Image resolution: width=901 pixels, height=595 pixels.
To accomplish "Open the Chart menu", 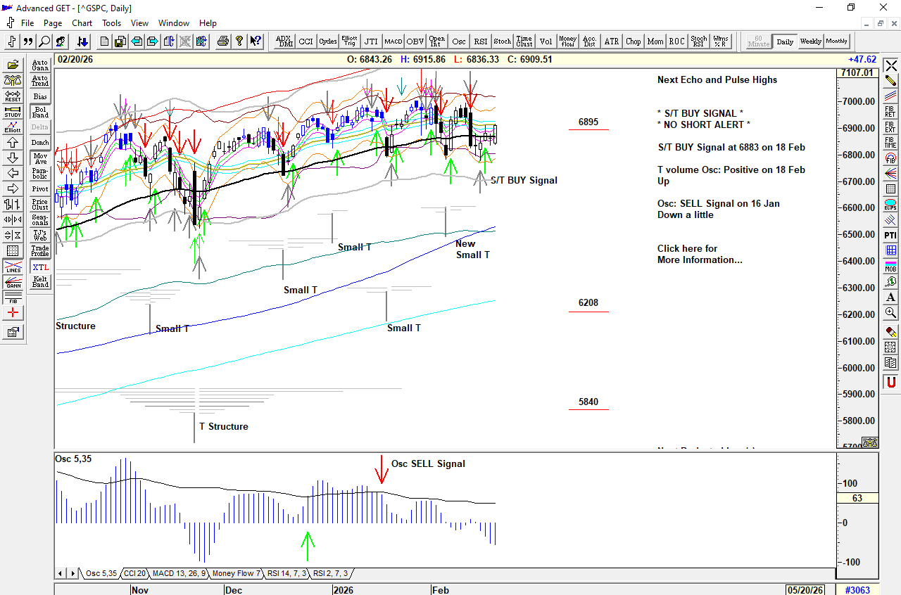I will (82, 23).
